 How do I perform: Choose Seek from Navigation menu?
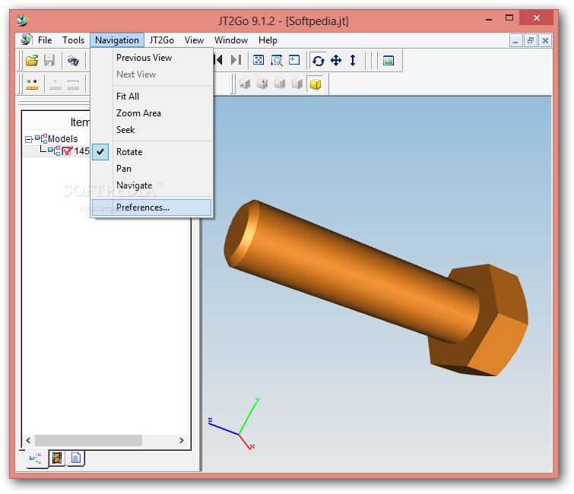(151, 130)
